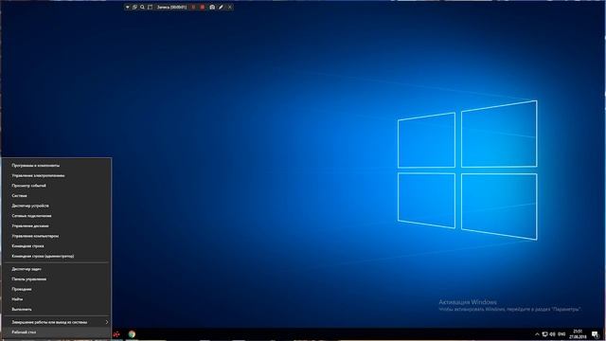Switch input language via ENG indicator
Screen dimensions: 606x341
pos(561,334)
